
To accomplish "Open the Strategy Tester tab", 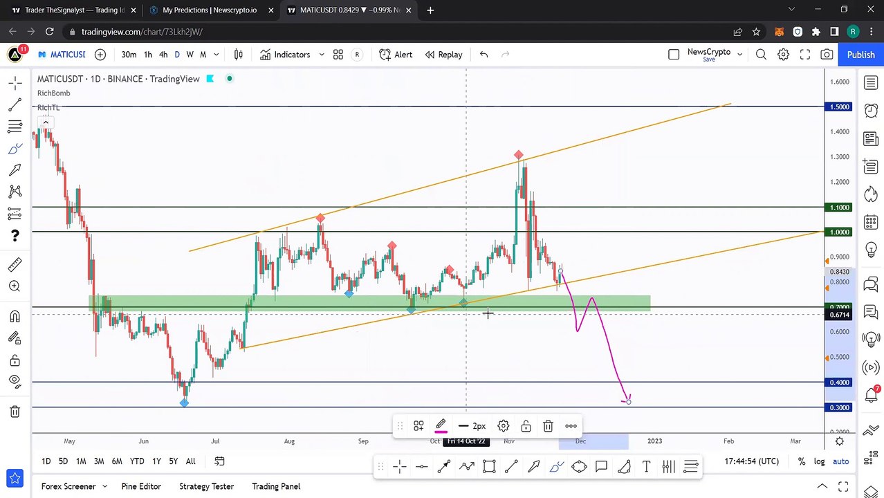I will pyautogui.click(x=206, y=486).
